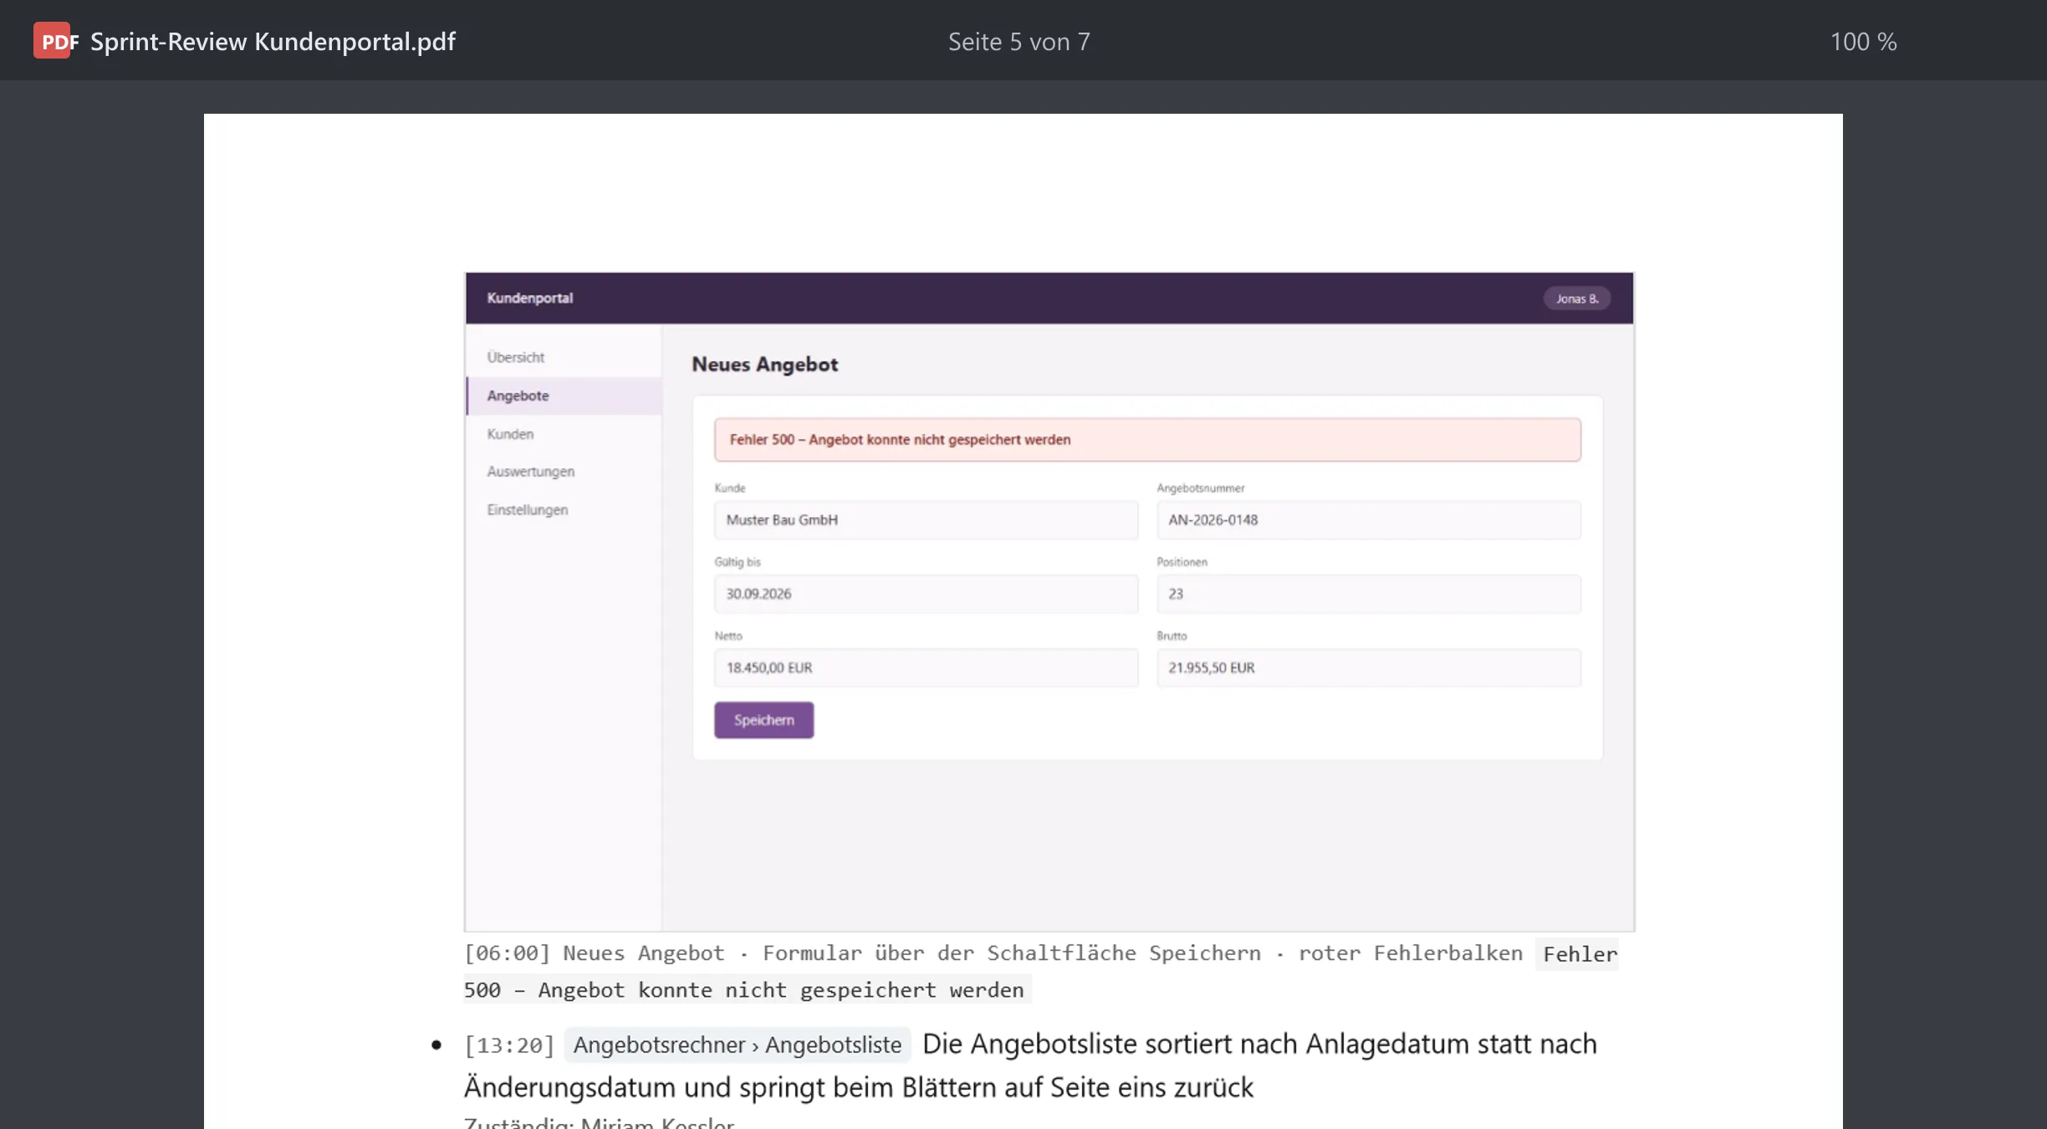Click the Neues Angebot heading
The width and height of the screenshot is (2047, 1129).
[x=764, y=365]
